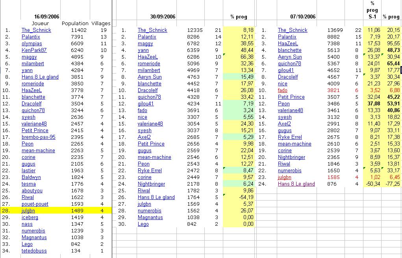
Task: Open syesh link in the 30/09/2006 table
Action: (144, 131)
